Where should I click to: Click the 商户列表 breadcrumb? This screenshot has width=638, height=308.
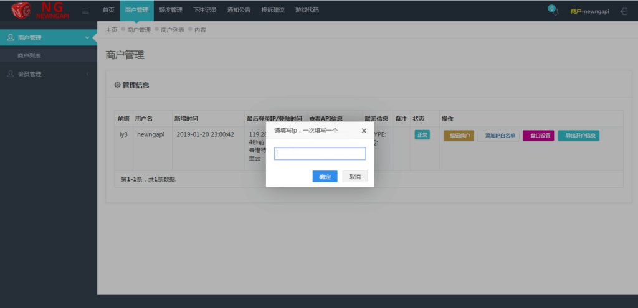click(x=173, y=30)
